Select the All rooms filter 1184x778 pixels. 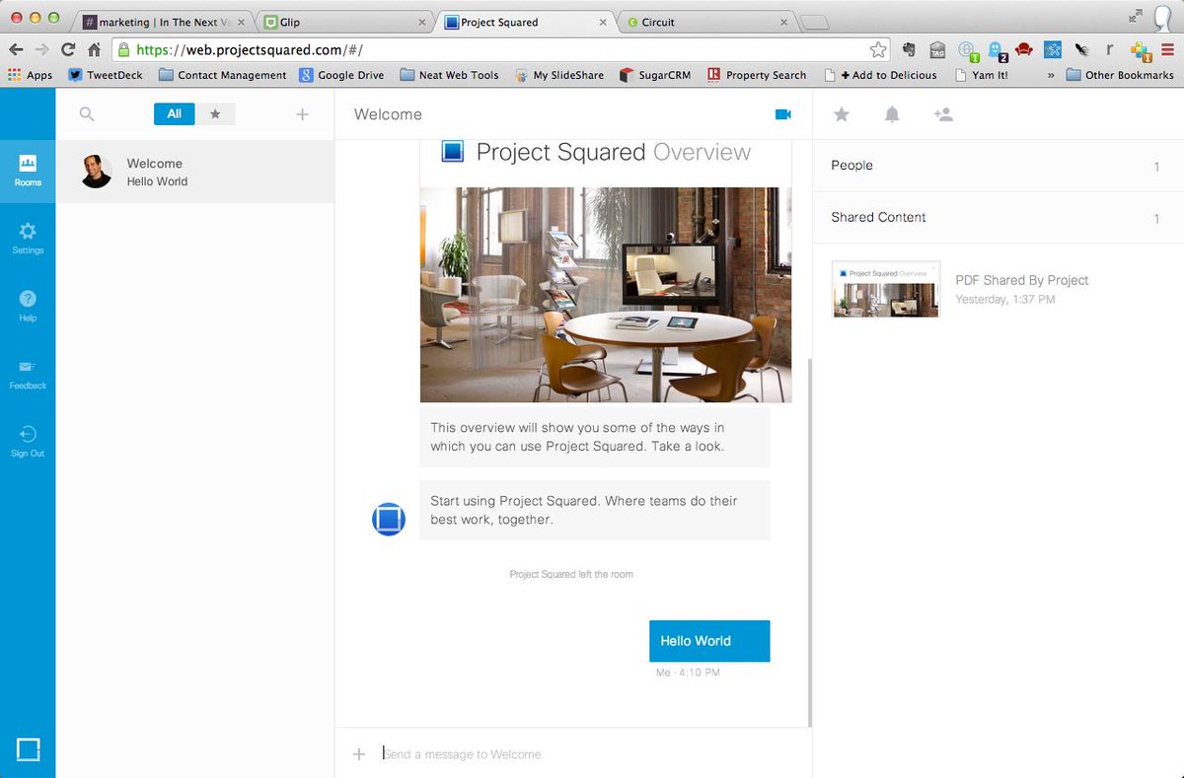175,114
